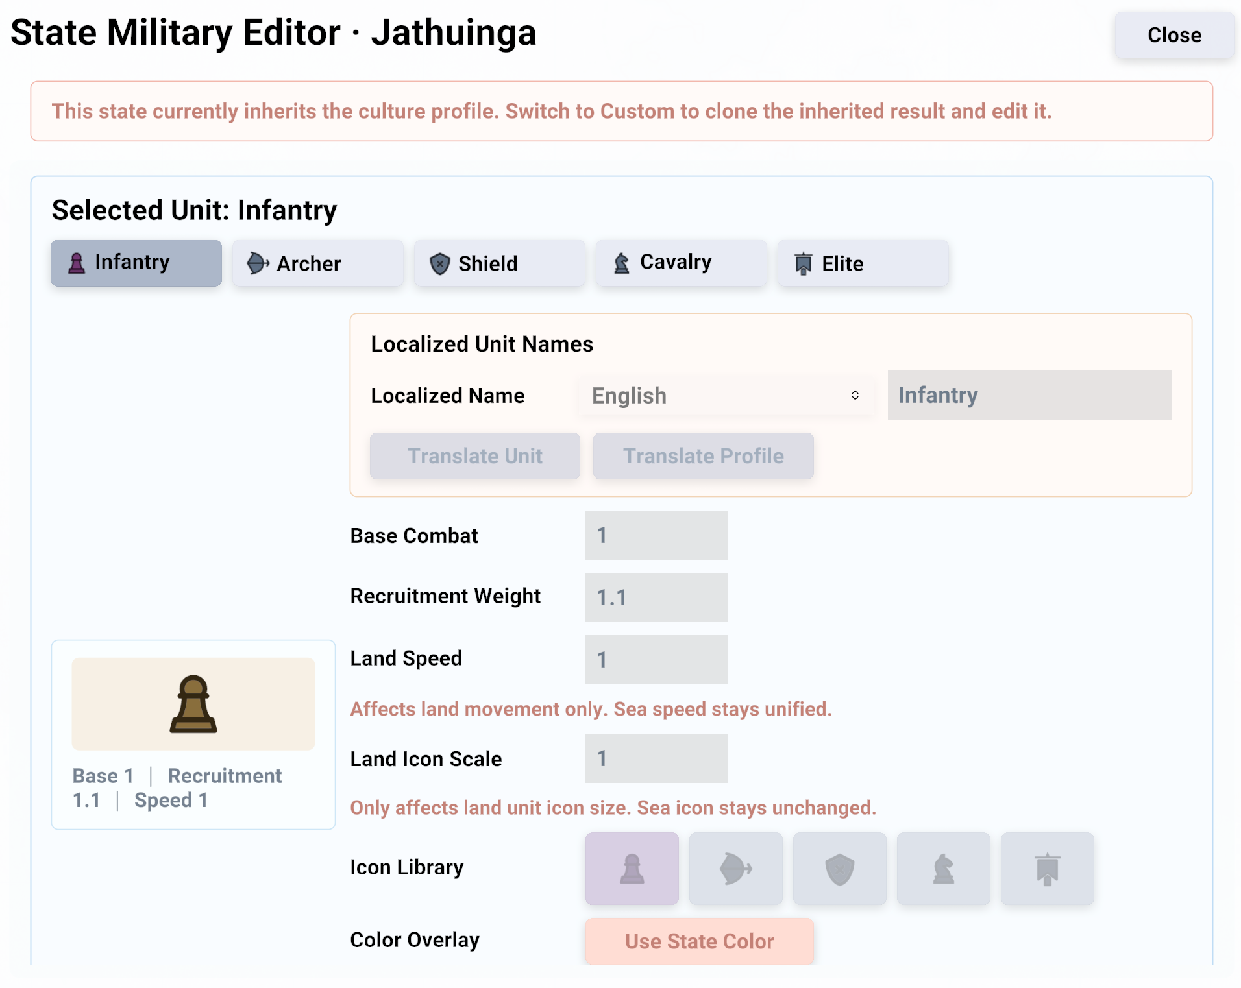Focus the Base Combat value field
1241x988 pixels.
tap(656, 535)
